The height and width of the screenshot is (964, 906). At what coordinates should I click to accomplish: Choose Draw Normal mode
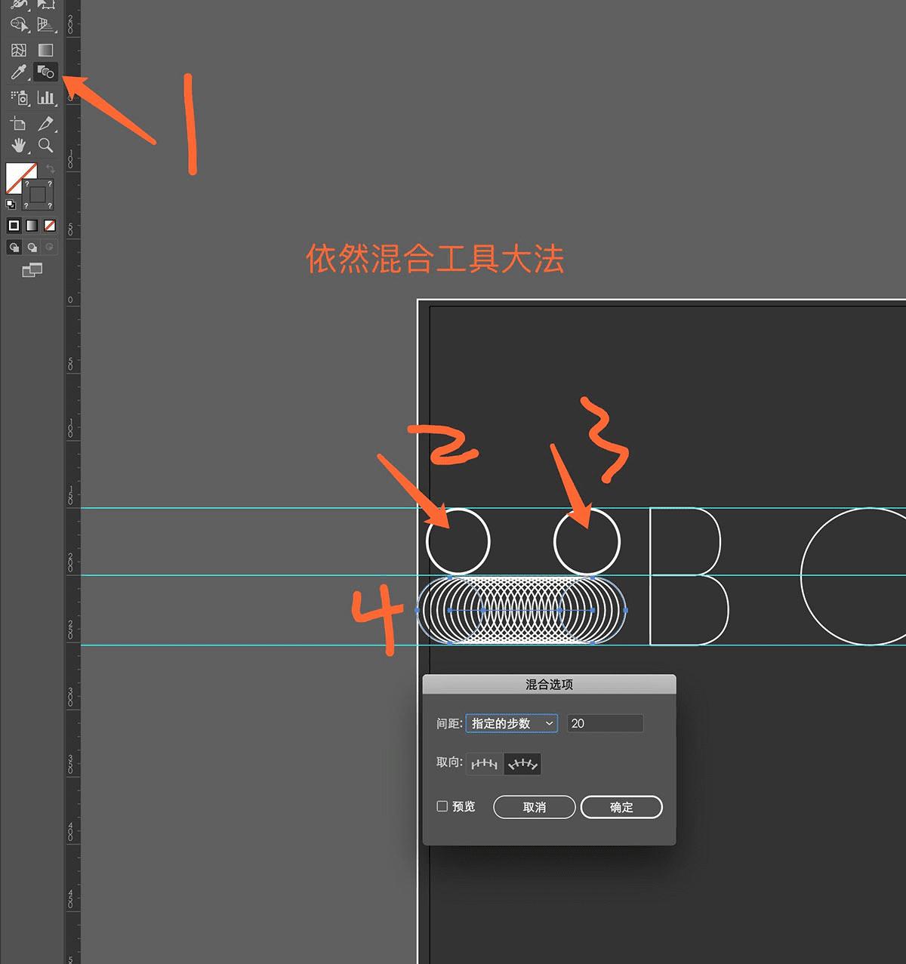[14, 247]
